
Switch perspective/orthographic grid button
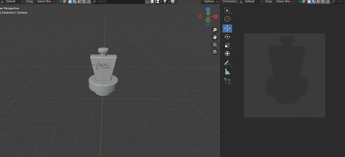[x=215, y=52]
